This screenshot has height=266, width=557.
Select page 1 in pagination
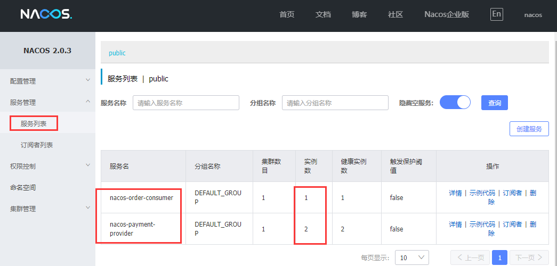click(x=499, y=257)
